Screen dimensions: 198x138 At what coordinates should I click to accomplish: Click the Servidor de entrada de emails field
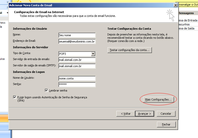point(77,60)
